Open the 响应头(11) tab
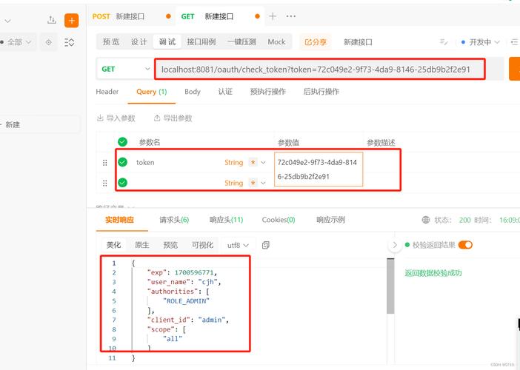The width and height of the screenshot is (520, 370). point(226,220)
